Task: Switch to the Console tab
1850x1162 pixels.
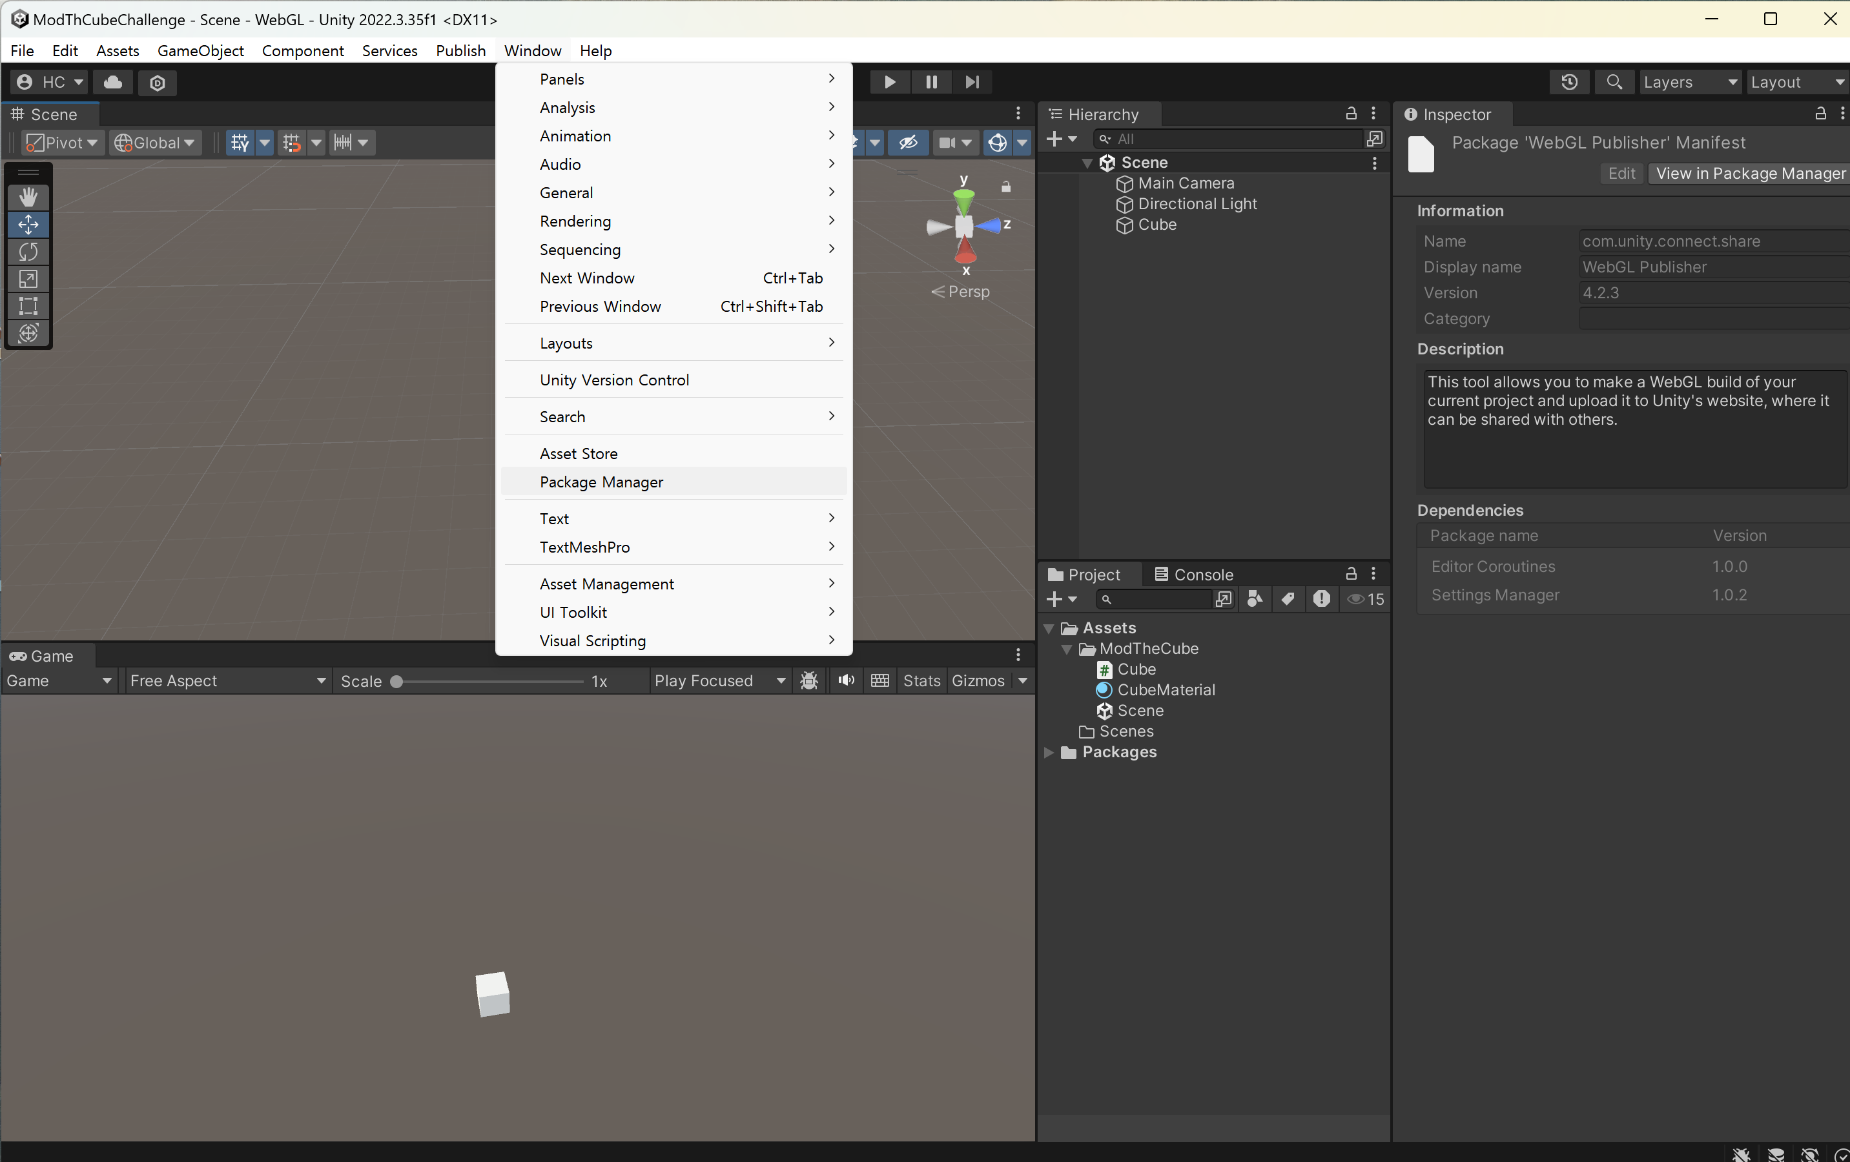Action: [x=1194, y=575]
